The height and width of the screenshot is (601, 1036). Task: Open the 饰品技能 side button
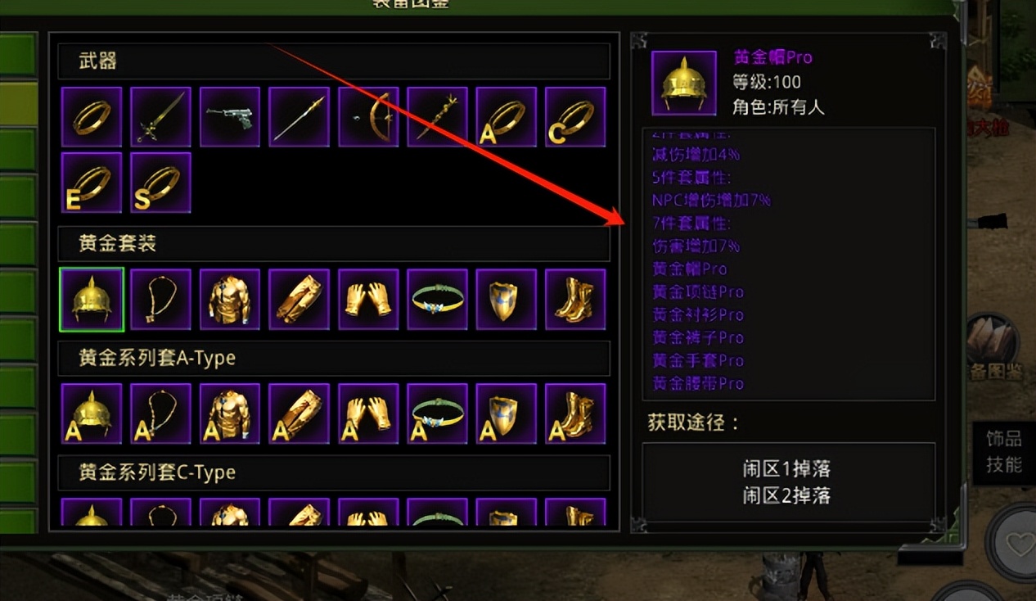point(1003,452)
